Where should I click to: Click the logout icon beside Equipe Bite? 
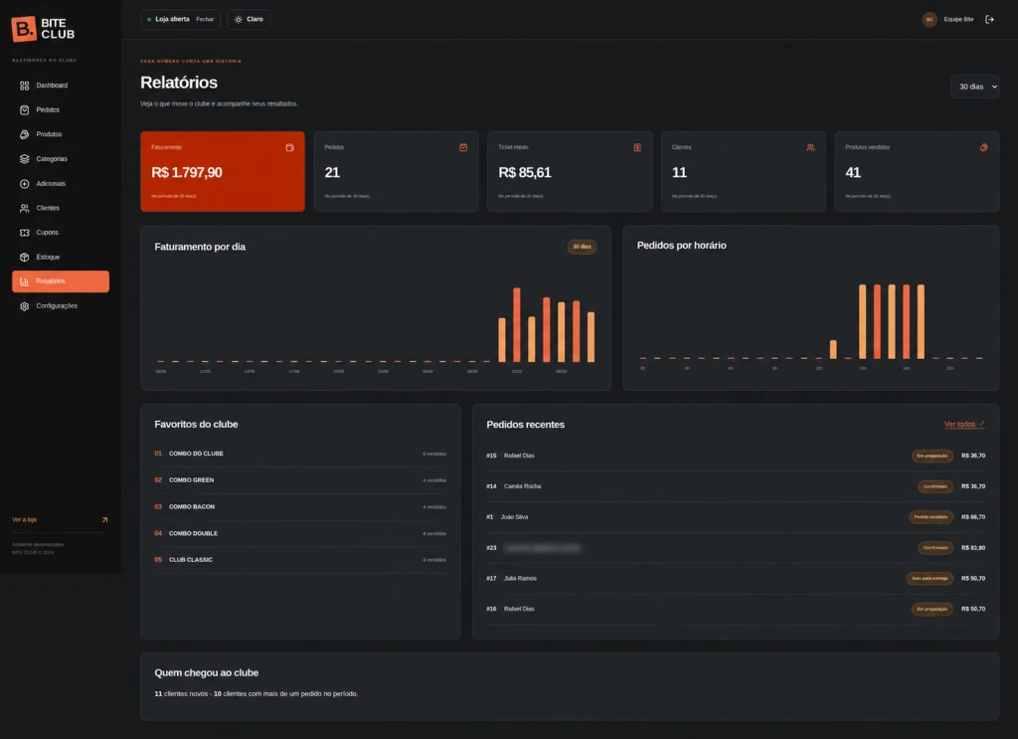tap(989, 20)
